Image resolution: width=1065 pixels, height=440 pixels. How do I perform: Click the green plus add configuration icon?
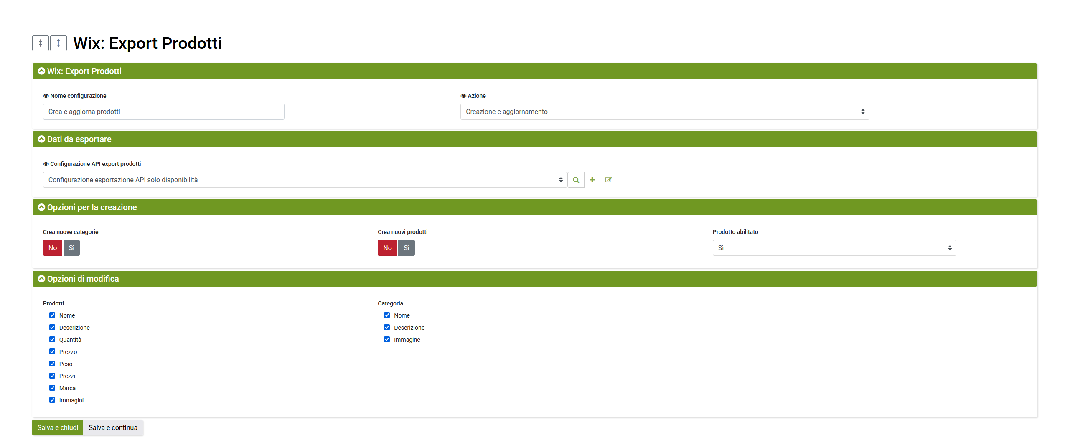(592, 180)
